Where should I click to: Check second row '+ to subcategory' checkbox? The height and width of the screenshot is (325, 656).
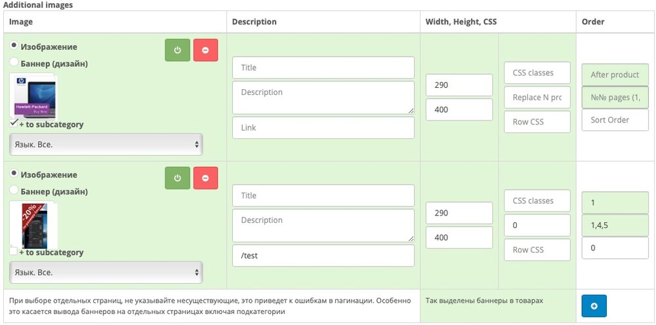[x=14, y=251]
